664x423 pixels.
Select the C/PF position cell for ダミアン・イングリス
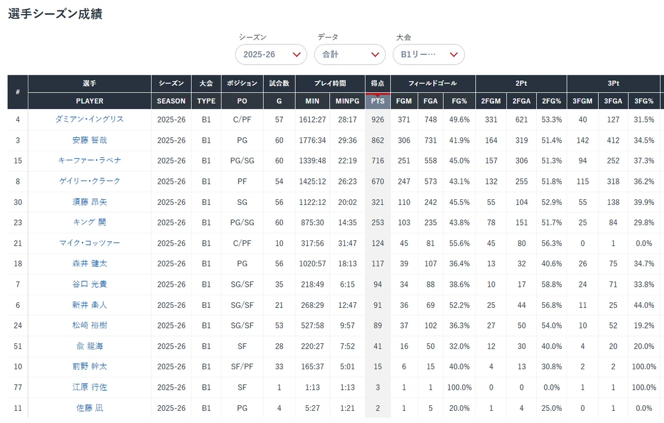(x=242, y=120)
